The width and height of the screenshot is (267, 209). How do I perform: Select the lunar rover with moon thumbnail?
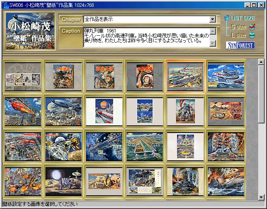(x=64, y=182)
